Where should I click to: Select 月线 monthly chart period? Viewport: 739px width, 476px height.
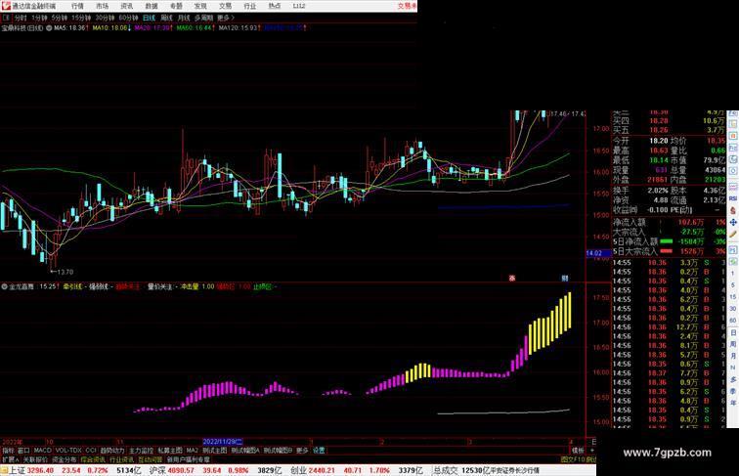point(184,18)
